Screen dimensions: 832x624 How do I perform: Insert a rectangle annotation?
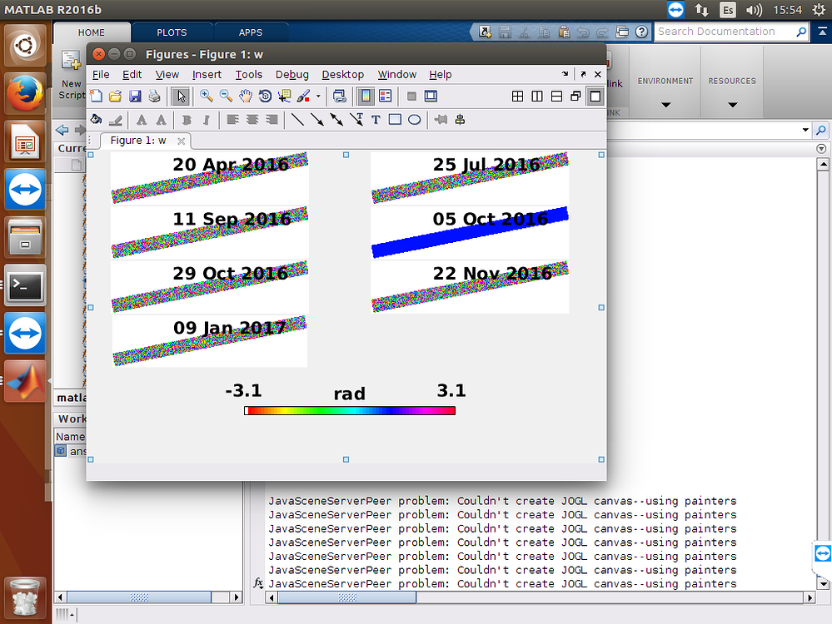[x=395, y=120]
